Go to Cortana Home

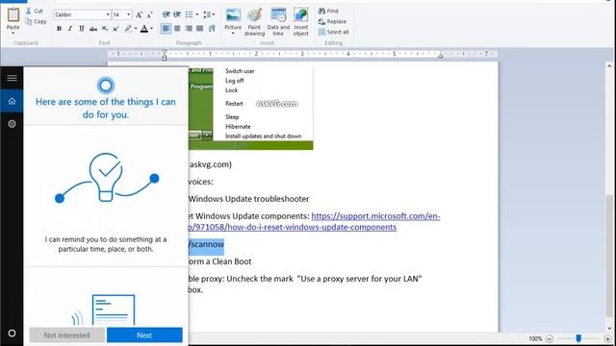[x=12, y=101]
